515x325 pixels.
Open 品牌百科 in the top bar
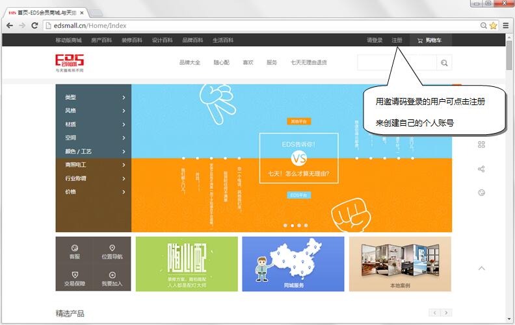(192, 40)
